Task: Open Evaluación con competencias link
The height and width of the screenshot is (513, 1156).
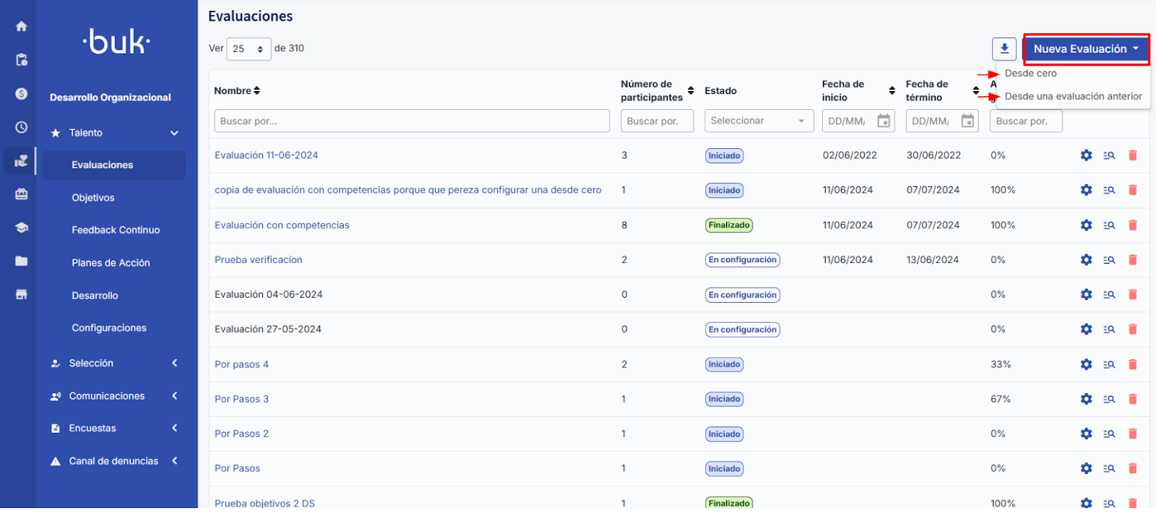Action: pyautogui.click(x=282, y=225)
